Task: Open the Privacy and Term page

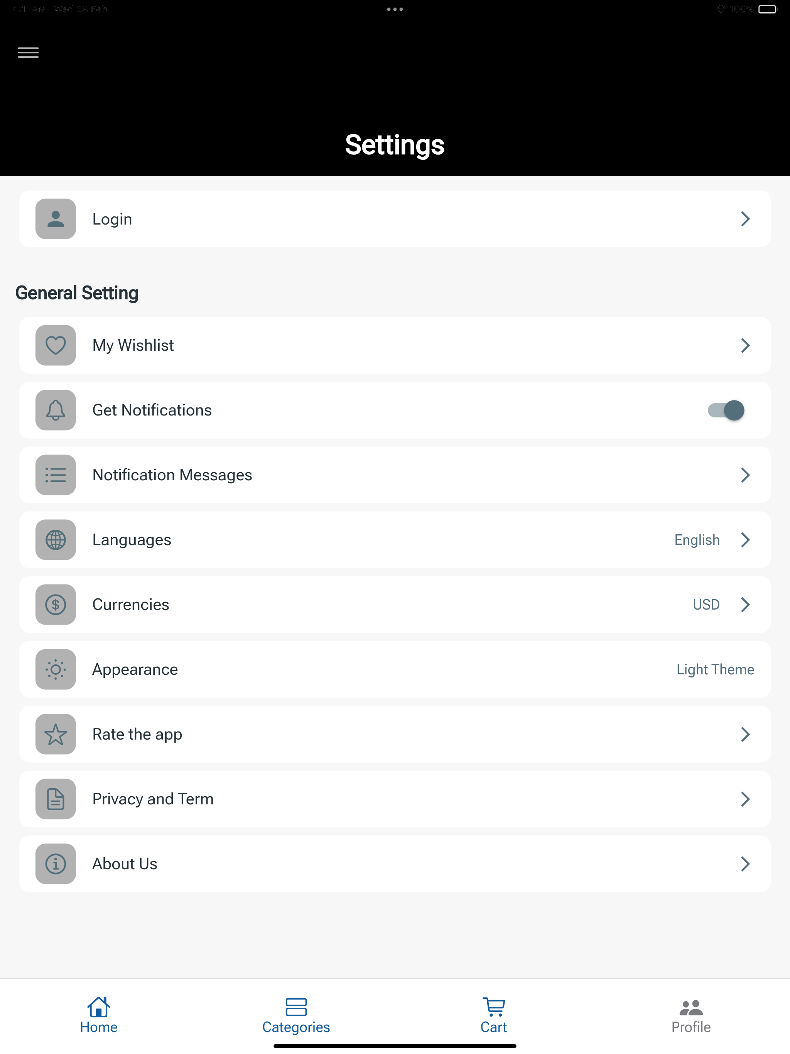Action: click(x=395, y=799)
